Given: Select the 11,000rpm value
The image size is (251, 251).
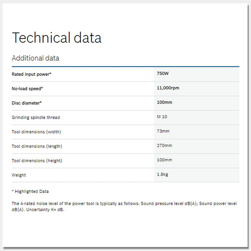Looking at the screenshot, I should (x=168, y=88).
